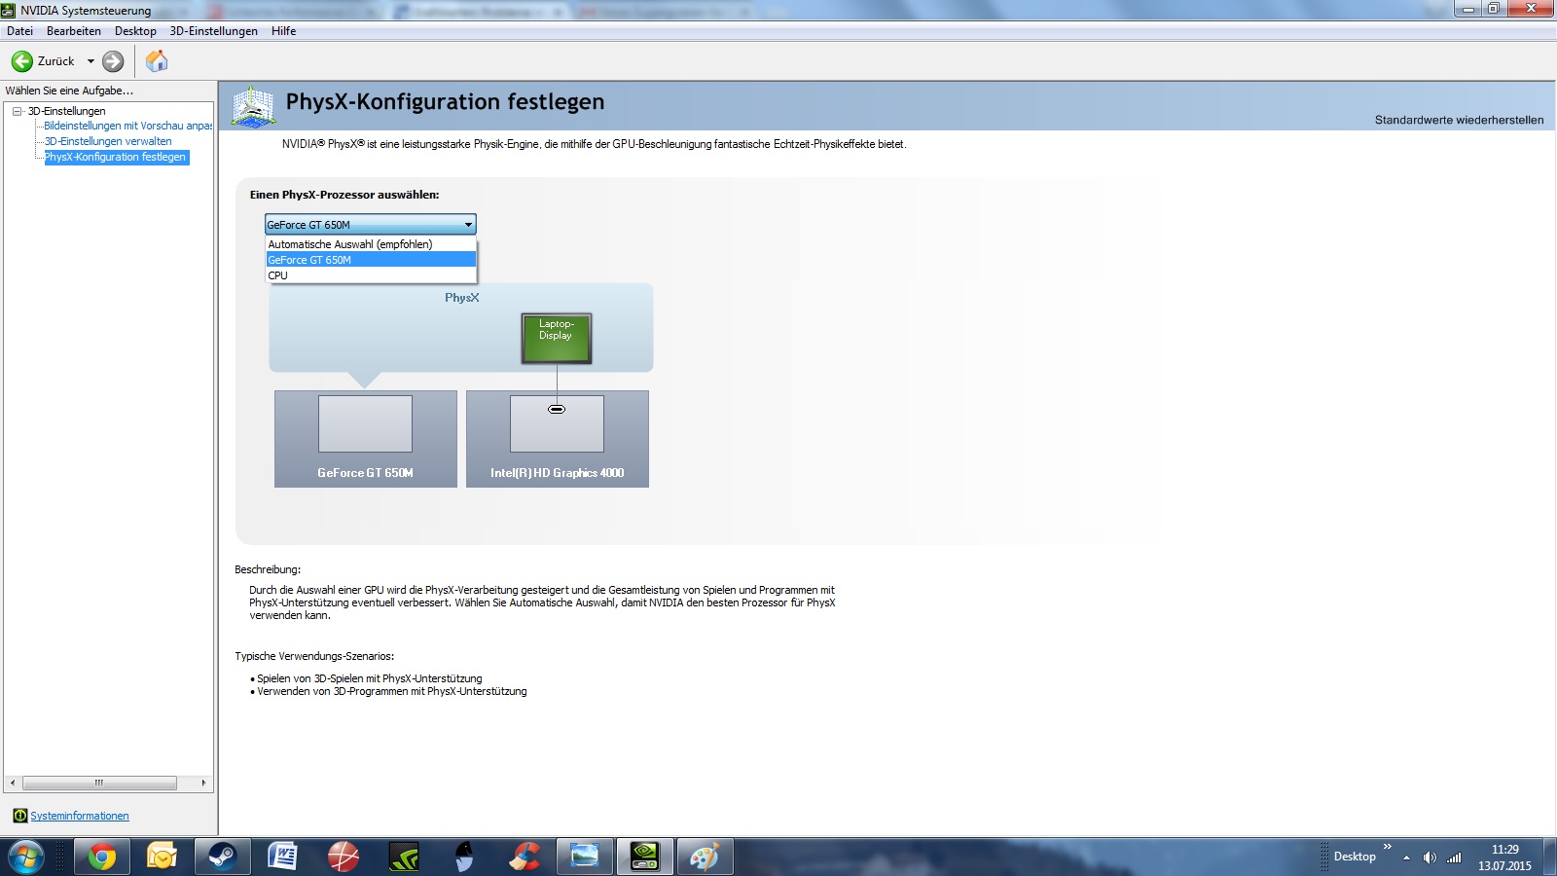Toggle the PhysX processor combo box
The height and width of the screenshot is (876, 1557).
pyautogui.click(x=370, y=225)
